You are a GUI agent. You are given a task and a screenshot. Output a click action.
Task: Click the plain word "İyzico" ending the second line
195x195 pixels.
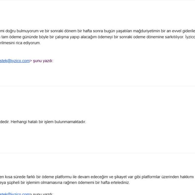click(190, 37)
